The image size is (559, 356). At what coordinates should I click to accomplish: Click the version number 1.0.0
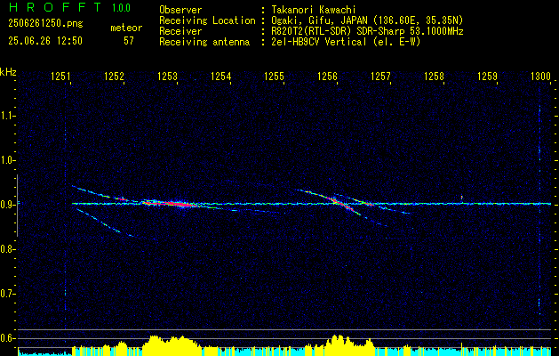point(121,8)
